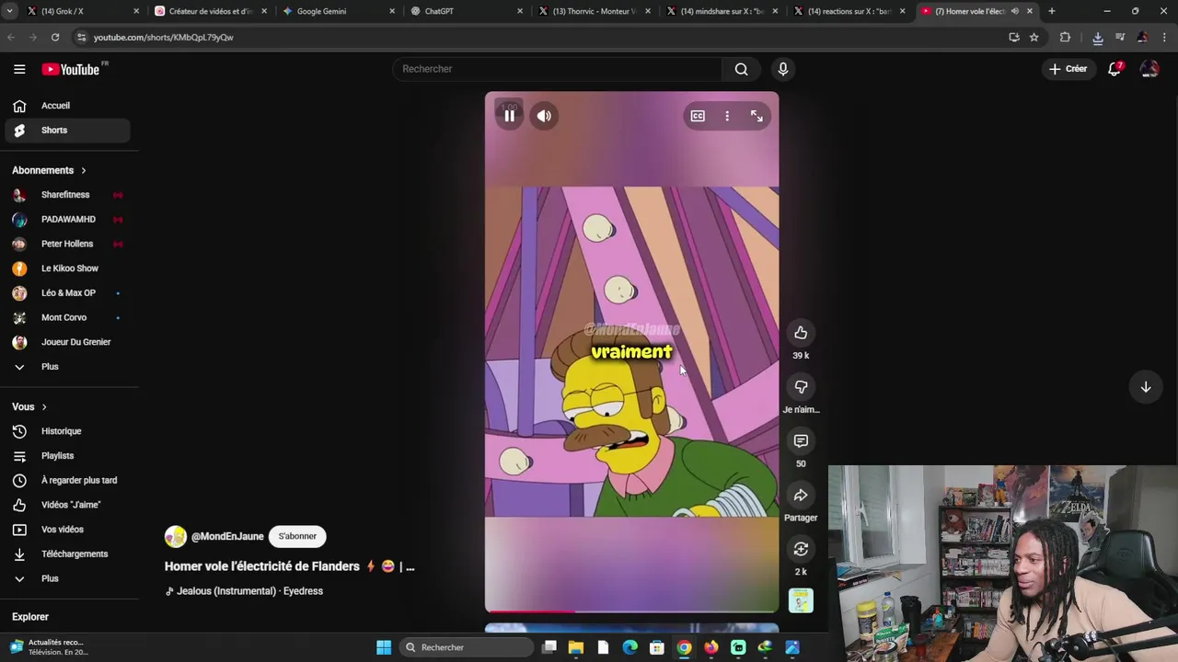
Task: Open the Short title 'Homer vole l'électricité de Flanders'
Action: (290, 566)
